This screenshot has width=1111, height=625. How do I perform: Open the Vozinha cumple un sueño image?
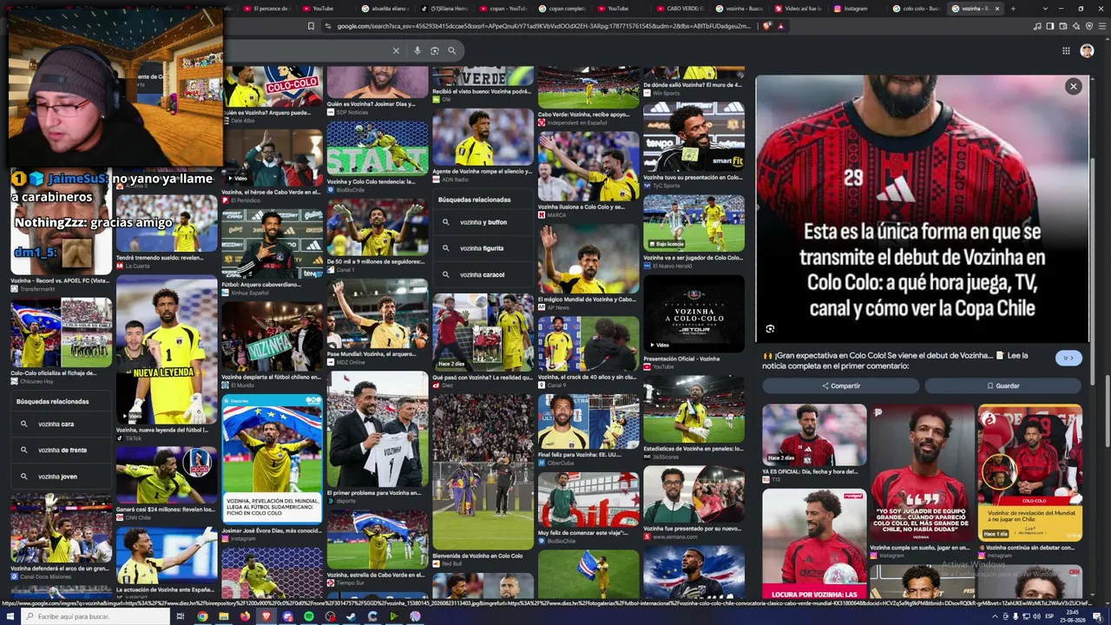point(922,473)
